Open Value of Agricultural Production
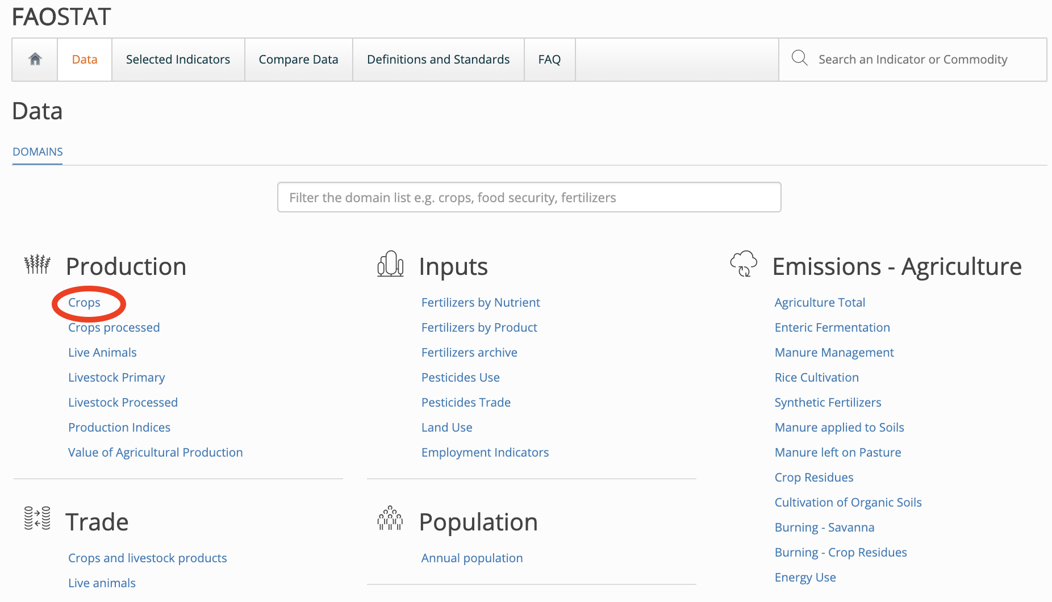 point(155,453)
